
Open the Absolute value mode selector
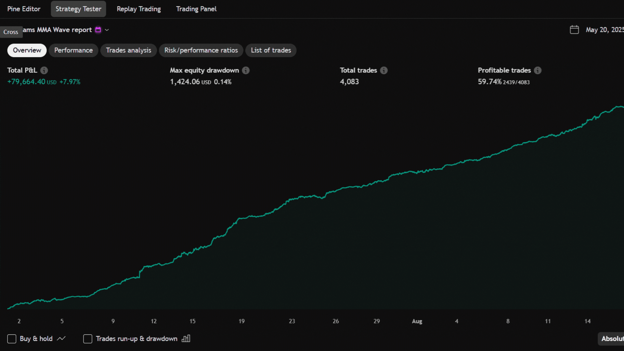[x=612, y=339]
